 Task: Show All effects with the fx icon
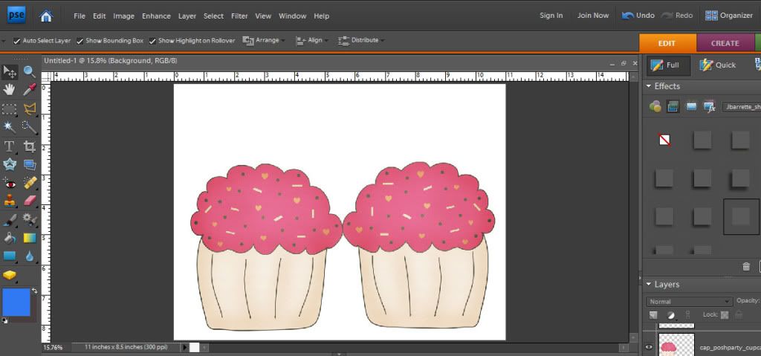(x=710, y=106)
